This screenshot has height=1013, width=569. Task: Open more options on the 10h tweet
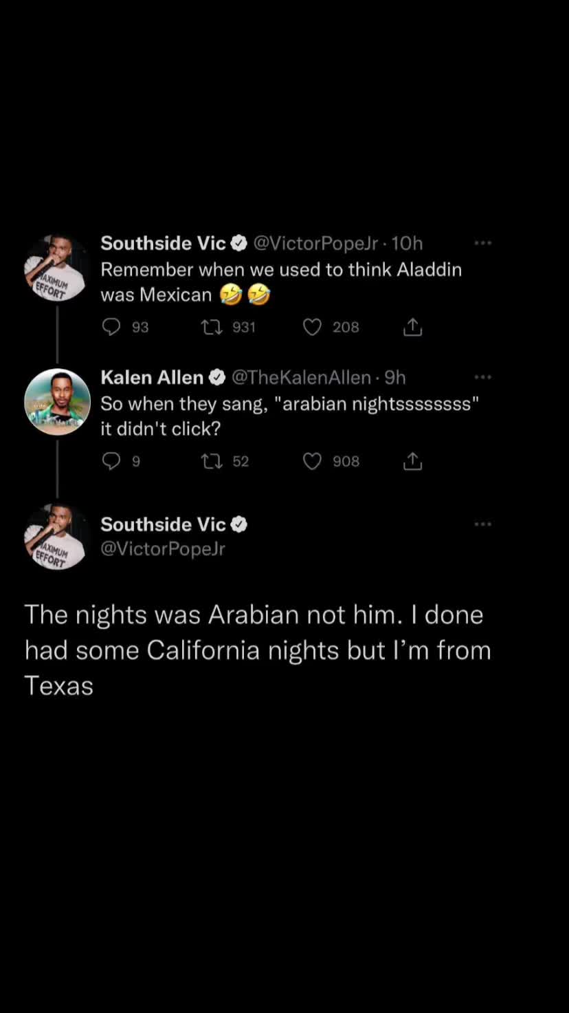[x=483, y=243]
